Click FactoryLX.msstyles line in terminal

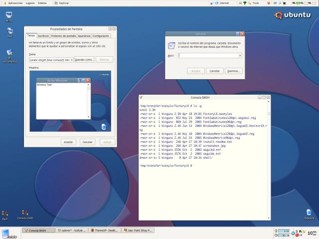[x=185, y=114]
